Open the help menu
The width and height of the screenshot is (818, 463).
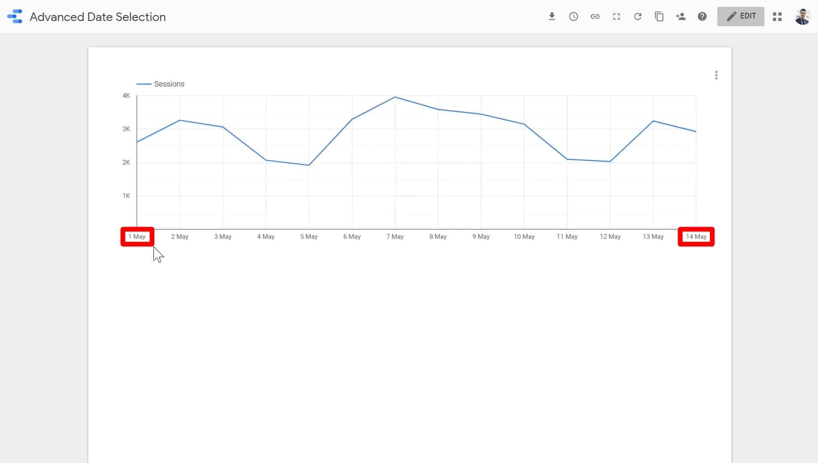coord(702,17)
